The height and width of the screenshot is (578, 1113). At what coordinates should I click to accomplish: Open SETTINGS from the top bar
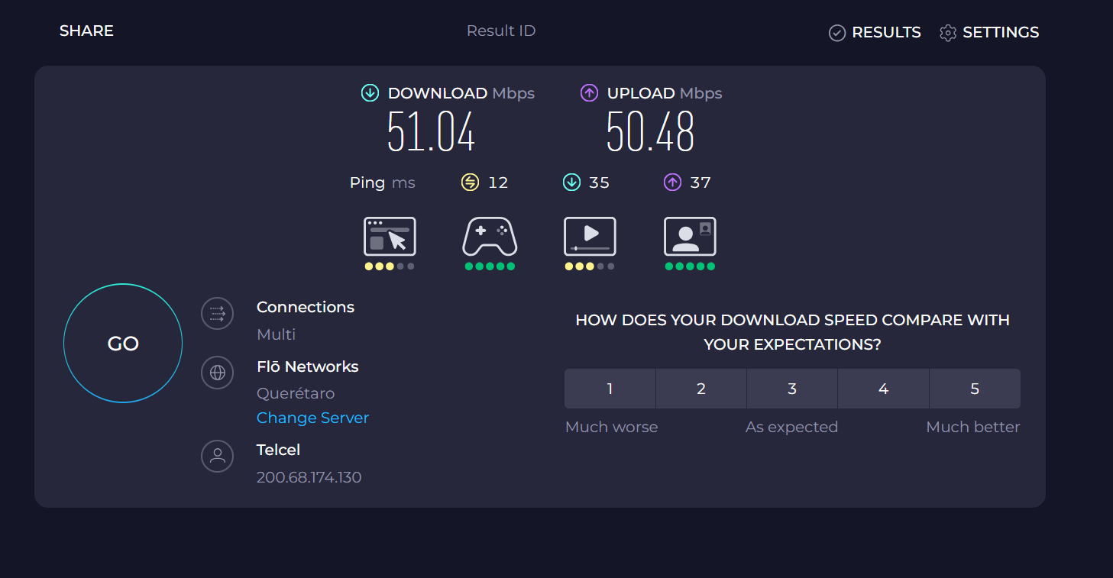click(989, 32)
